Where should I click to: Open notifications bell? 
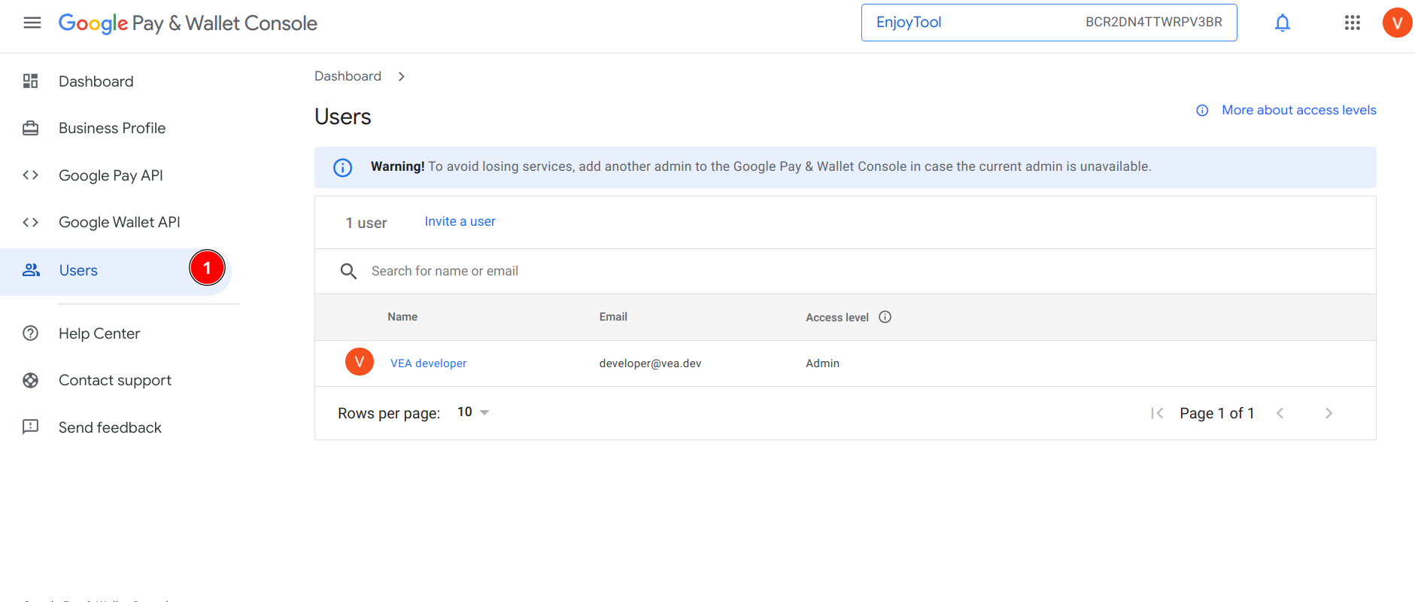(x=1283, y=23)
